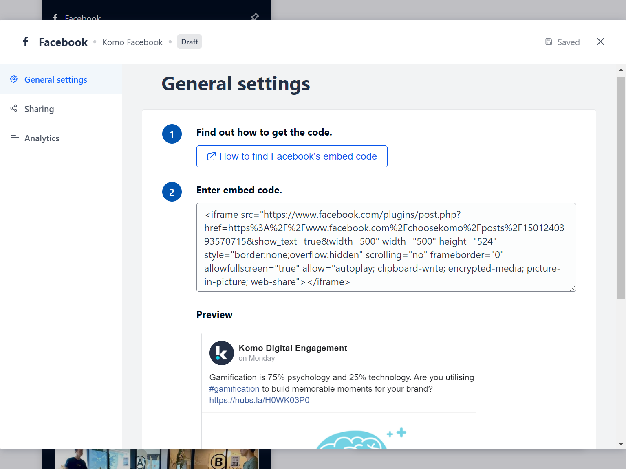Switch to the Analytics tab
Viewport: 626px width, 469px height.
[x=42, y=138]
